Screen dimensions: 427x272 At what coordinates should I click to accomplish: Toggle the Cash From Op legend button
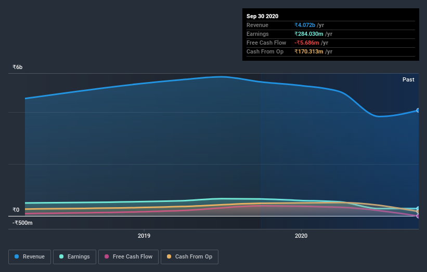click(x=189, y=257)
